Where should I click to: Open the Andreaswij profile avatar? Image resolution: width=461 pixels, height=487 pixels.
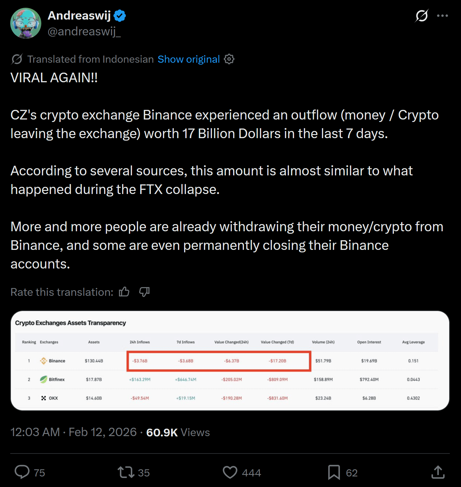click(26, 23)
